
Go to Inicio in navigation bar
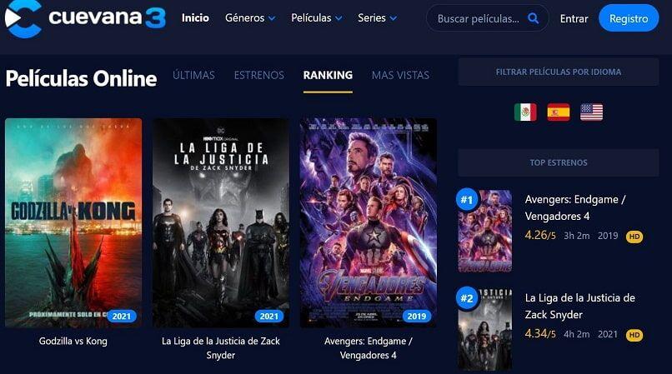point(195,18)
